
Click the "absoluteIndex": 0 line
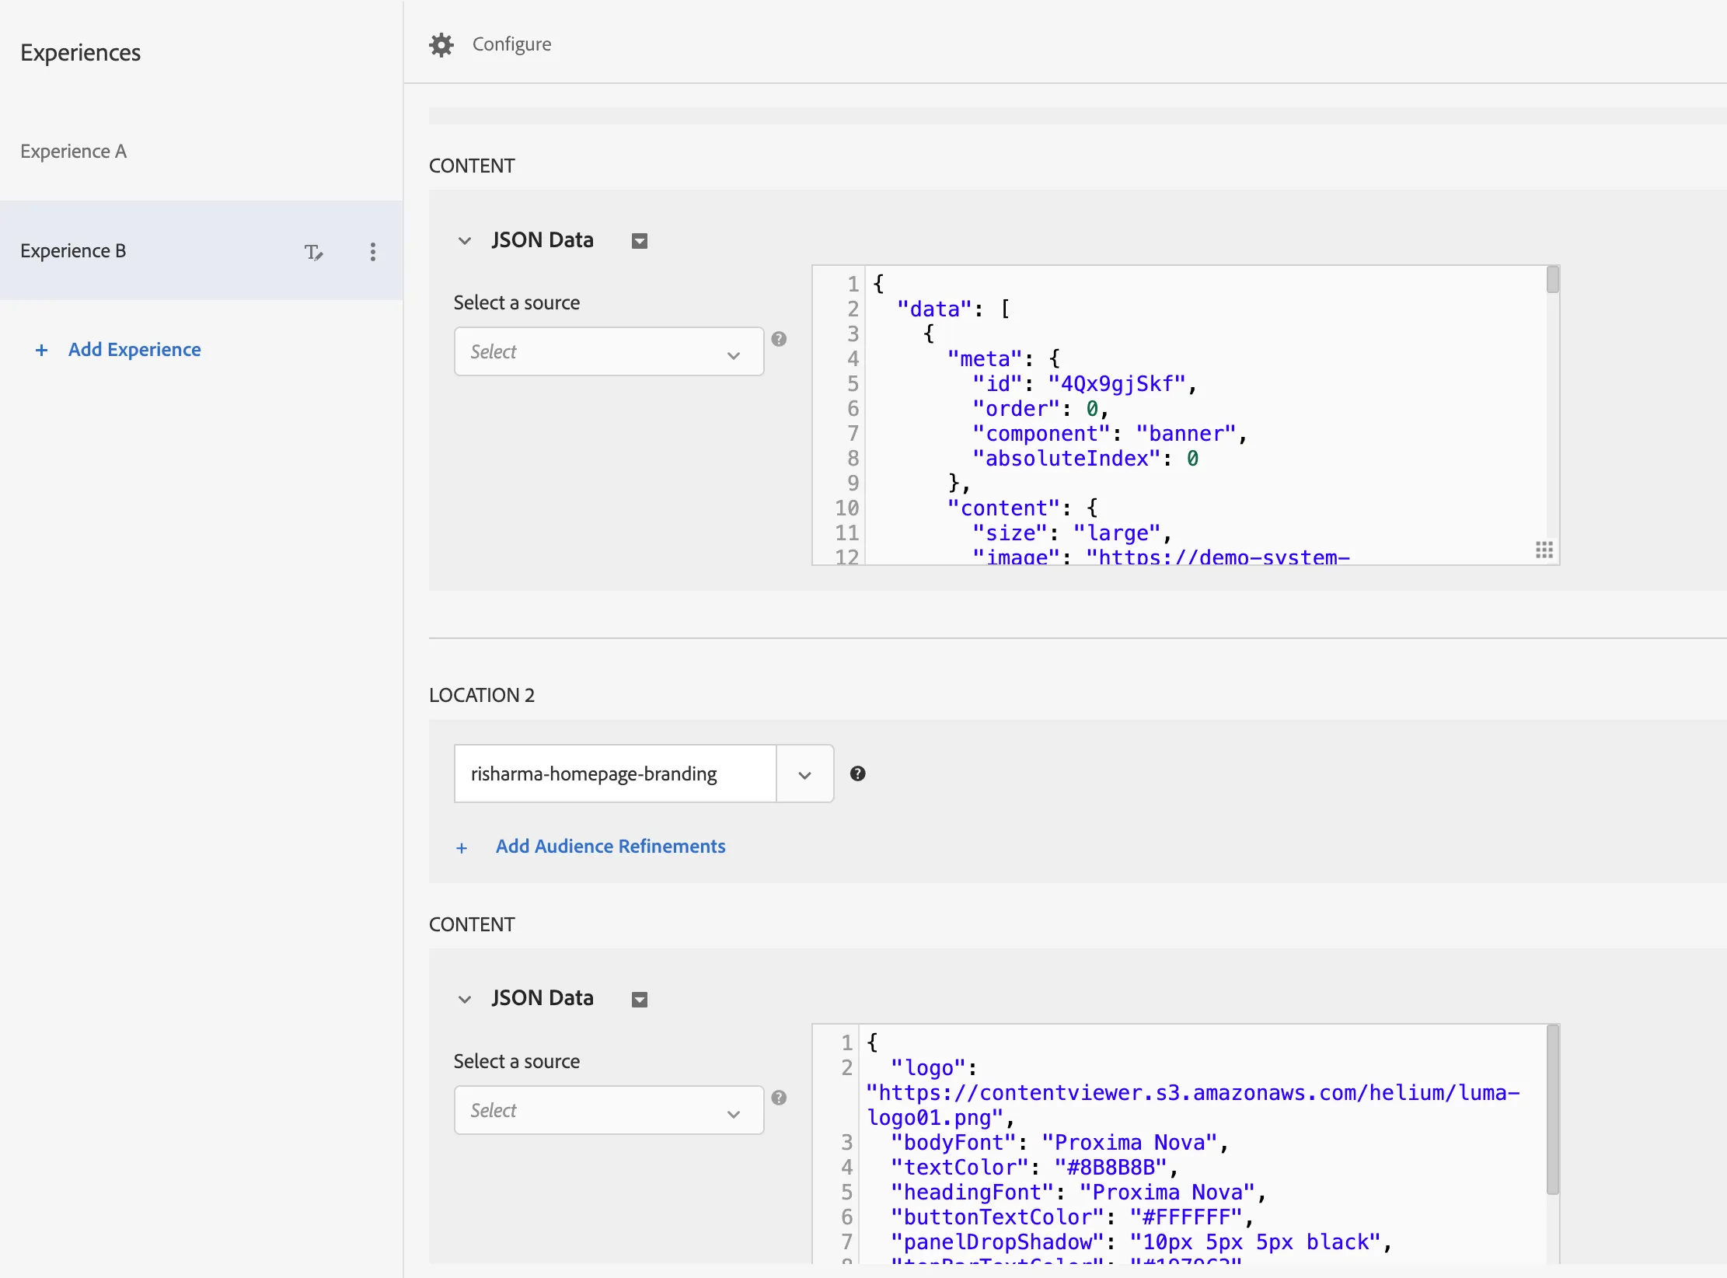[x=1086, y=459]
